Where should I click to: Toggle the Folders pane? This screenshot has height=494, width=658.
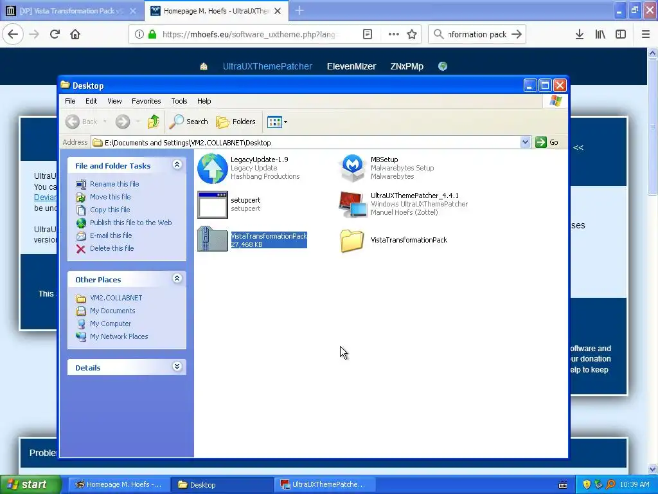236,122
